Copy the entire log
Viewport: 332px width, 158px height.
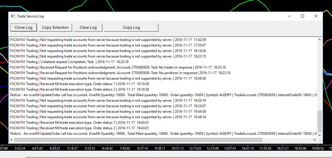point(131,27)
